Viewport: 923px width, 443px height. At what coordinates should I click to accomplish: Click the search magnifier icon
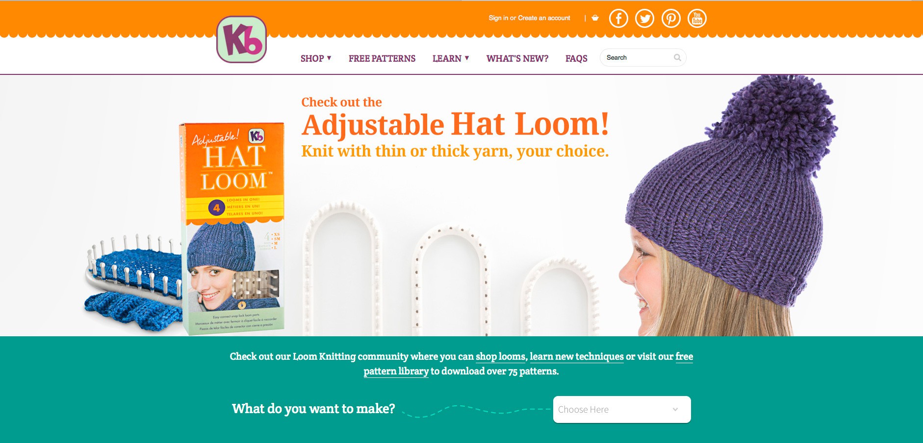pyautogui.click(x=677, y=58)
